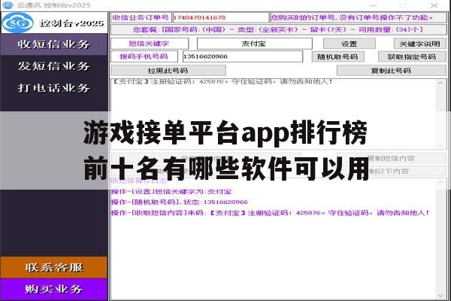This screenshot has width=451, height=301.
Task: Open 购买业务 purchase page
Action: click(54, 289)
